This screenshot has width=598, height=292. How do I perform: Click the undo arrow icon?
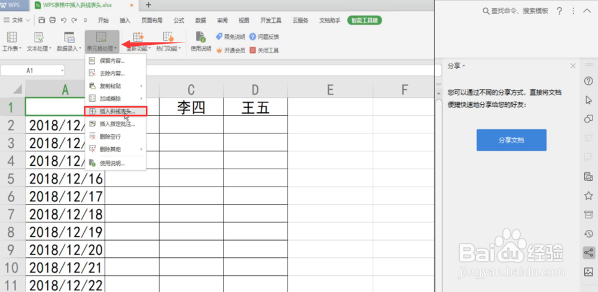click(x=63, y=20)
